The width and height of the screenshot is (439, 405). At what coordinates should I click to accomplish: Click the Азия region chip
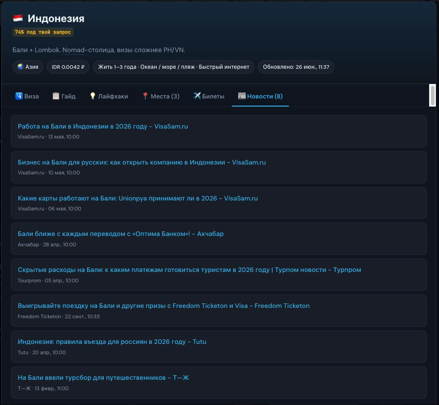28,67
